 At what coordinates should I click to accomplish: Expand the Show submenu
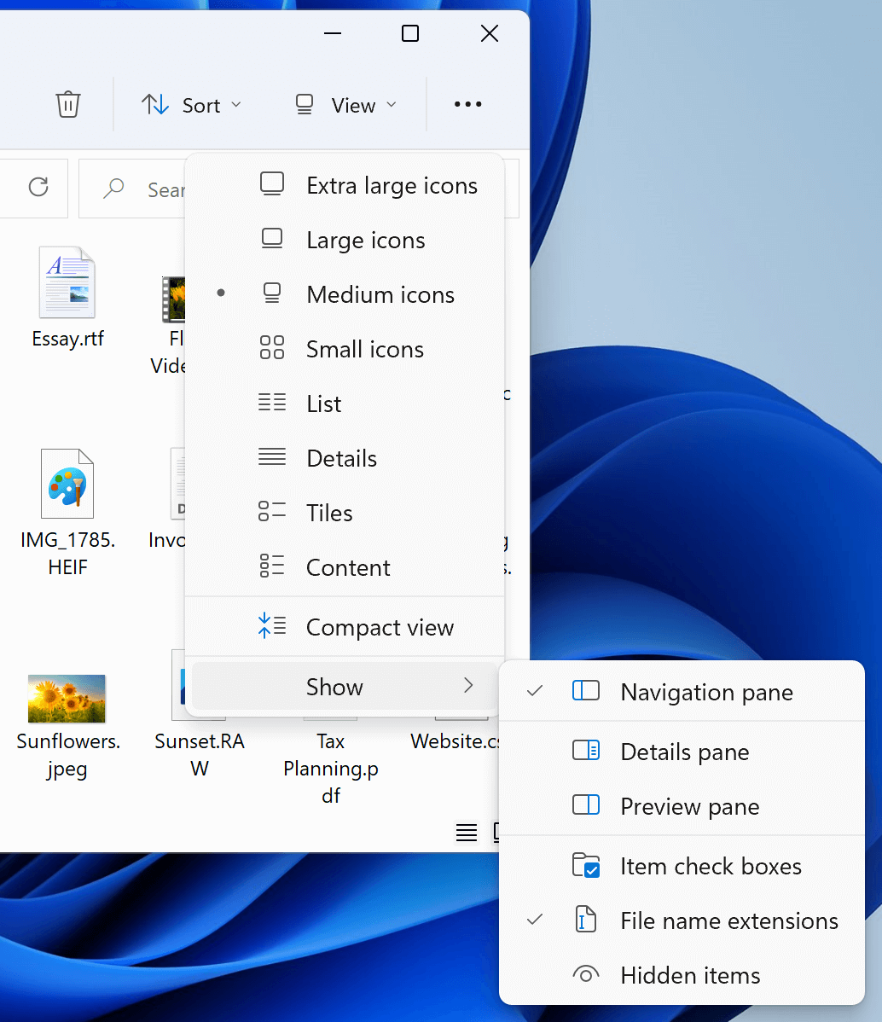[334, 687]
